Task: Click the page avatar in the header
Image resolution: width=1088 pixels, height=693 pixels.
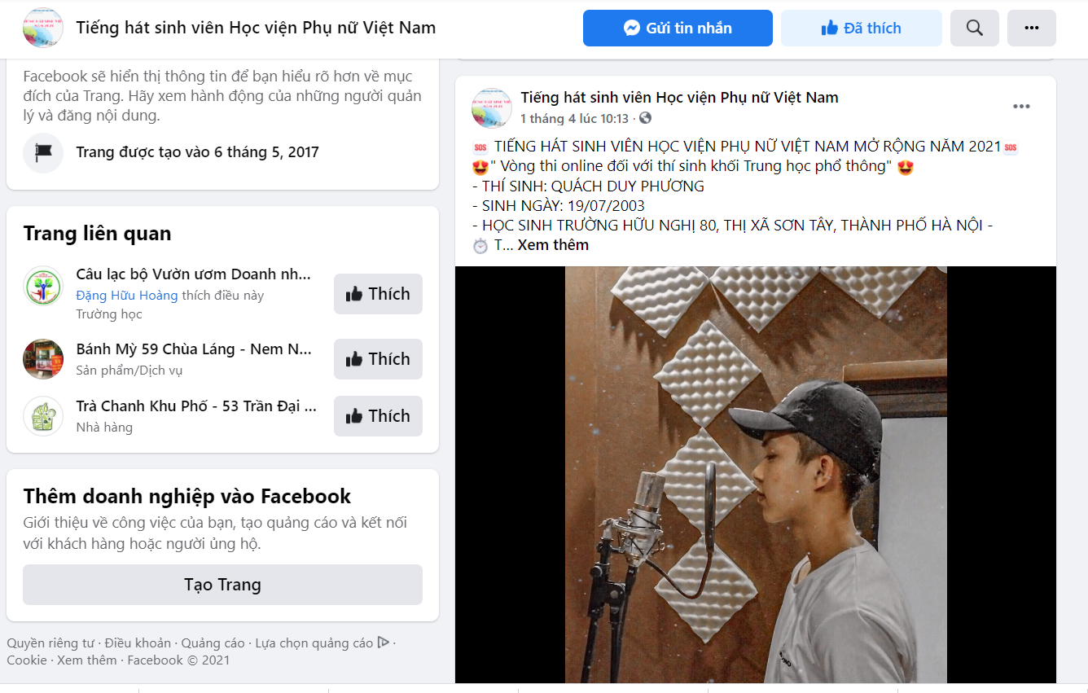Action: tap(43, 28)
